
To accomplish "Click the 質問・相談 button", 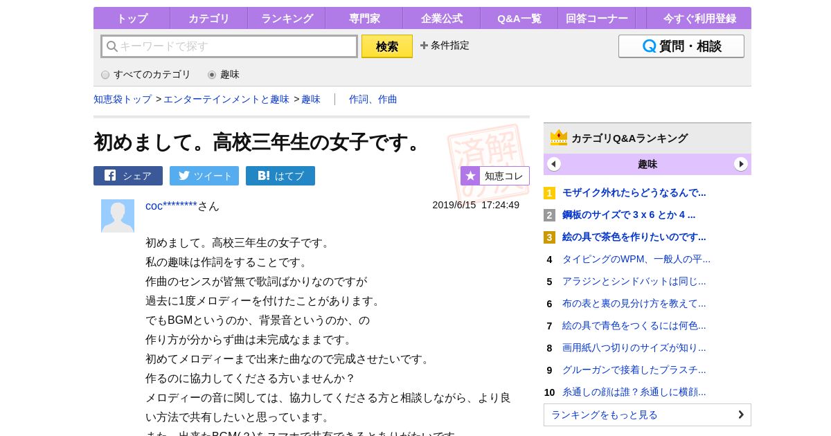I will 681,46.
